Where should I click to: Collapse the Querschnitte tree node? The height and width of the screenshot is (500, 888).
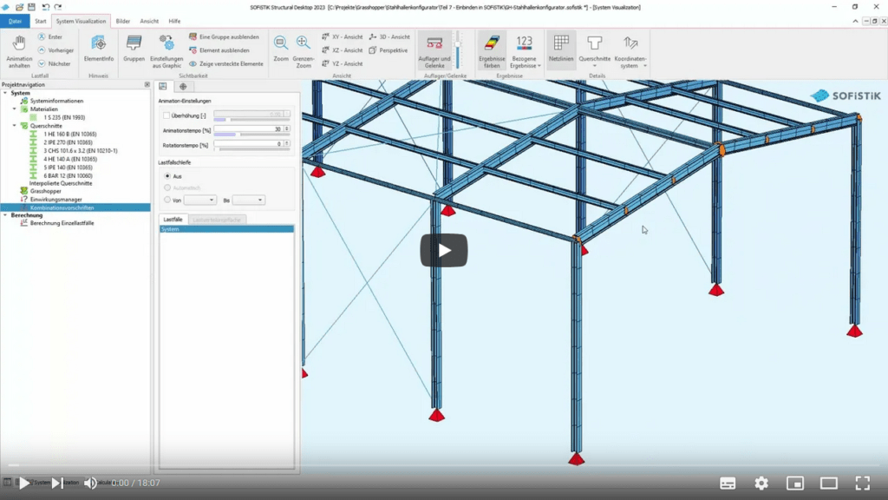[15, 126]
